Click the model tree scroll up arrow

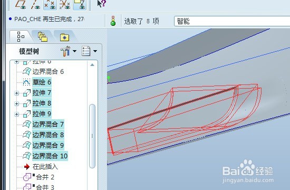point(92,65)
